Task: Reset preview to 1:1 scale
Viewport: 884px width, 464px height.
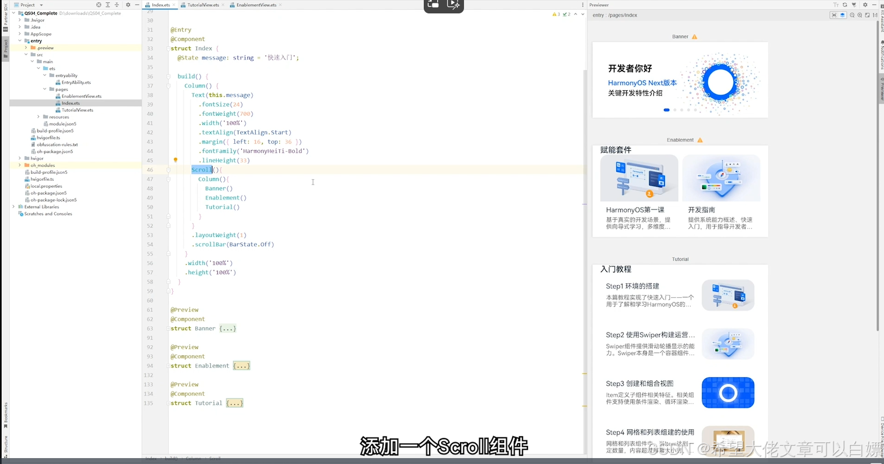Action: tap(875, 15)
